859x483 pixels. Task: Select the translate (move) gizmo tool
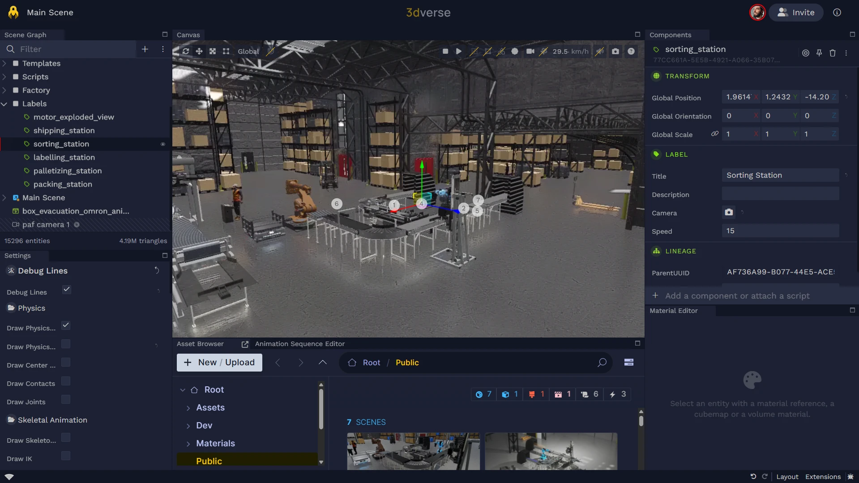click(x=199, y=51)
